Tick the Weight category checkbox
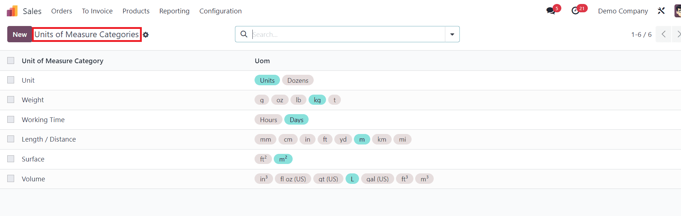 pos(11,100)
